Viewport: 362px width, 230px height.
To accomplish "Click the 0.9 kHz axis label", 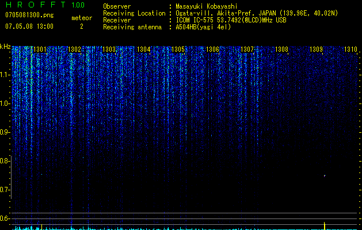I will [4, 132].
